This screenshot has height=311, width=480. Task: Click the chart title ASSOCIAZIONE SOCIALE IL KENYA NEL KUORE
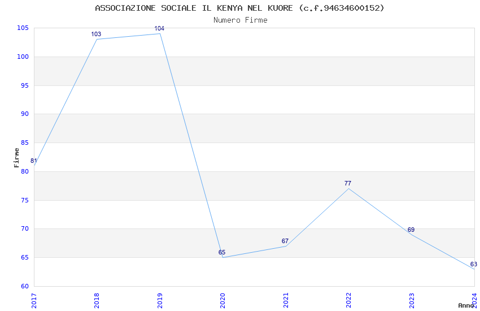point(194,8)
